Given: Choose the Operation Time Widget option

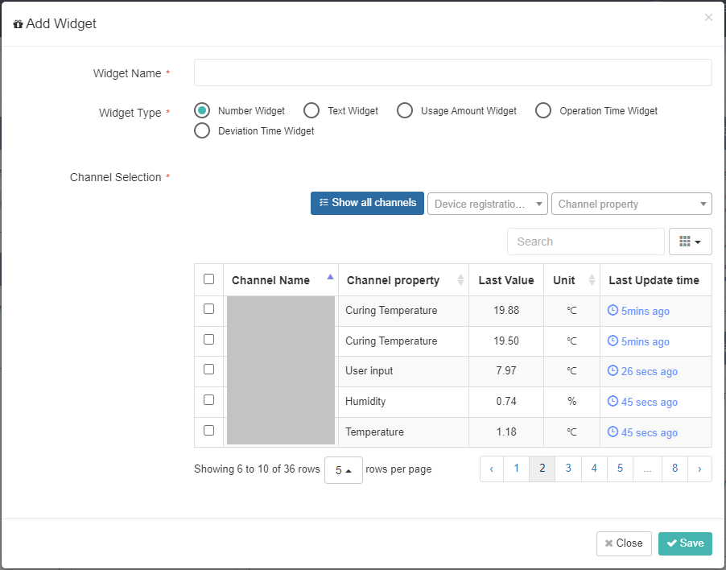Looking at the screenshot, I should point(543,110).
